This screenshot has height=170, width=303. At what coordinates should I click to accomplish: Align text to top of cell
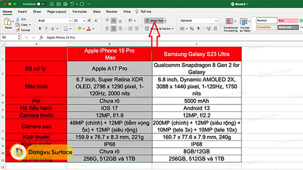107,20
